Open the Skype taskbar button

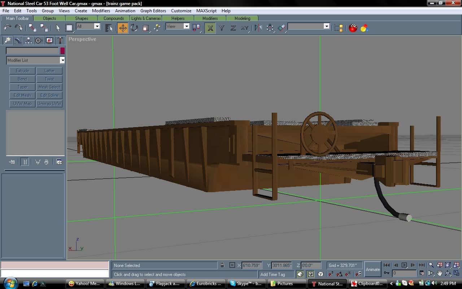(x=247, y=284)
